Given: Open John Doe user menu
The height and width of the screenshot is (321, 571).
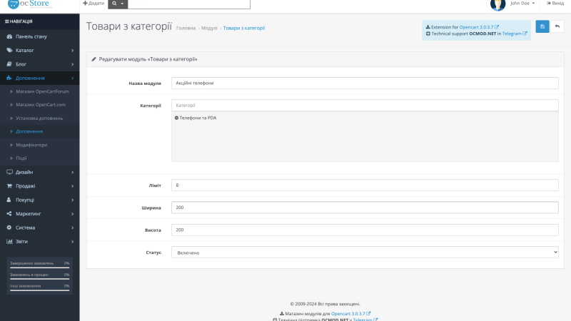Looking at the screenshot, I should pyautogui.click(x=522, y=4).
